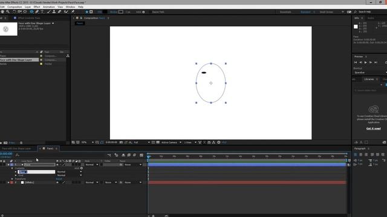Click the Add button in Contents row
387x217 pixels.
82,168
